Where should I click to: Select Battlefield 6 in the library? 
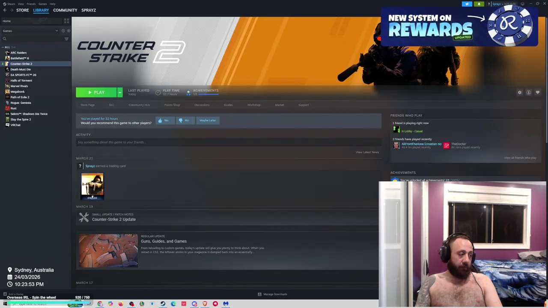point(20,58)
